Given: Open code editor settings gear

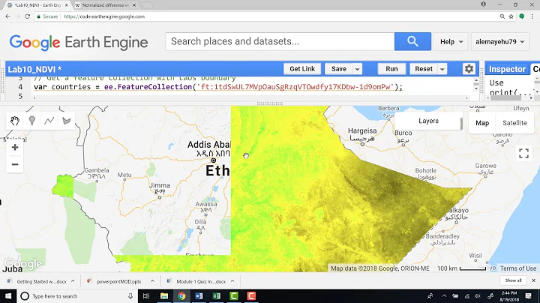Looking at the screenshot, I should click(x=469, y=69).
